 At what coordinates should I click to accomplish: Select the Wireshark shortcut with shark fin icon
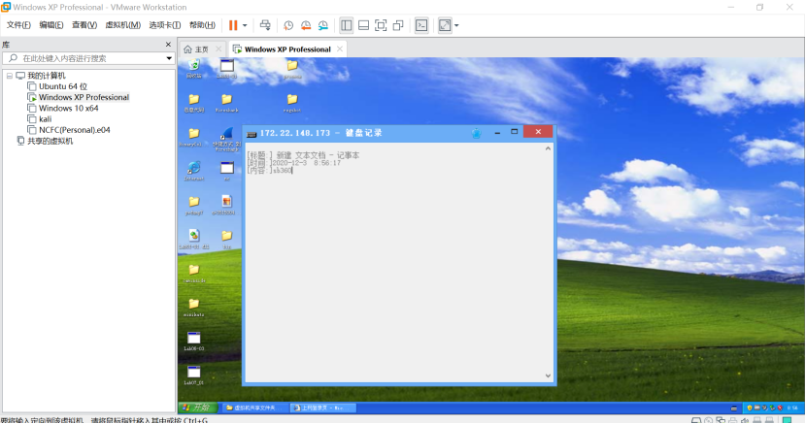pyautogui.click(x=226, y=139)
